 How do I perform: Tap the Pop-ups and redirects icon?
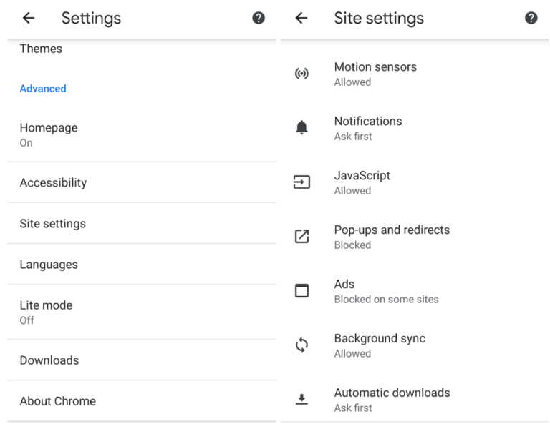point(302,237)
